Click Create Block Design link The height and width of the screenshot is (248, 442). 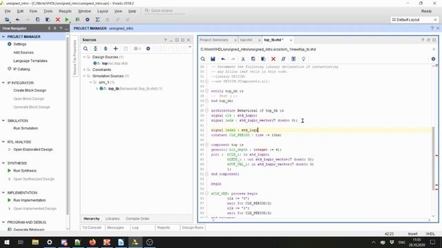pyautogui.click(x=30, y=90)
